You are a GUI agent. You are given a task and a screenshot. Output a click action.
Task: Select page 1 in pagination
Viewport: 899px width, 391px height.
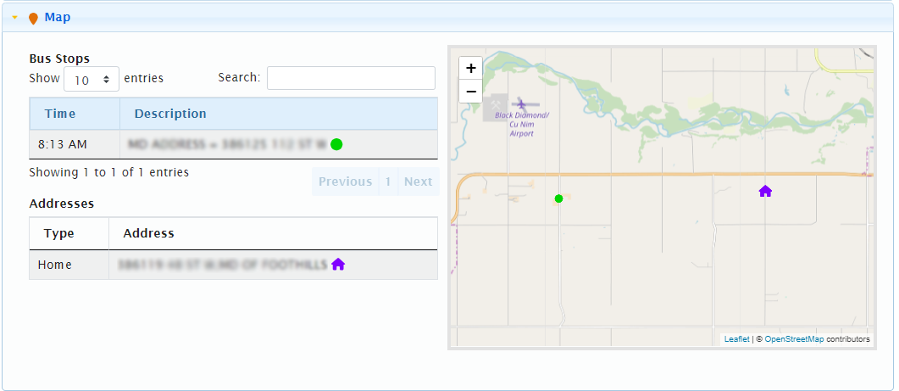[388, 182]
